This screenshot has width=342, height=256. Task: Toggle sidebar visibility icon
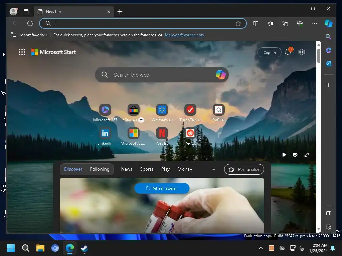(329, 213)
